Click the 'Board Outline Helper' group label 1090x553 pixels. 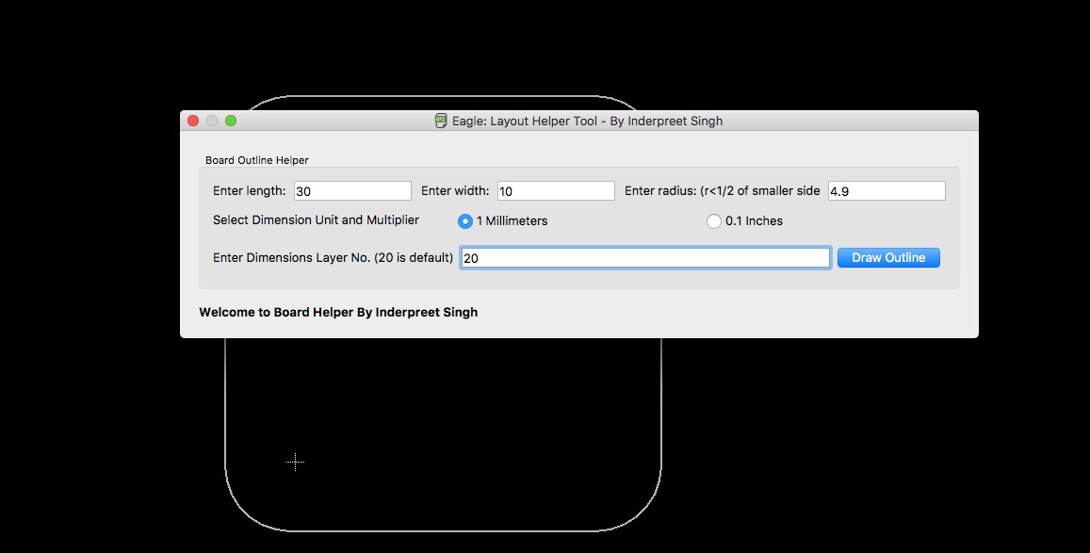[x=256, y=160]
